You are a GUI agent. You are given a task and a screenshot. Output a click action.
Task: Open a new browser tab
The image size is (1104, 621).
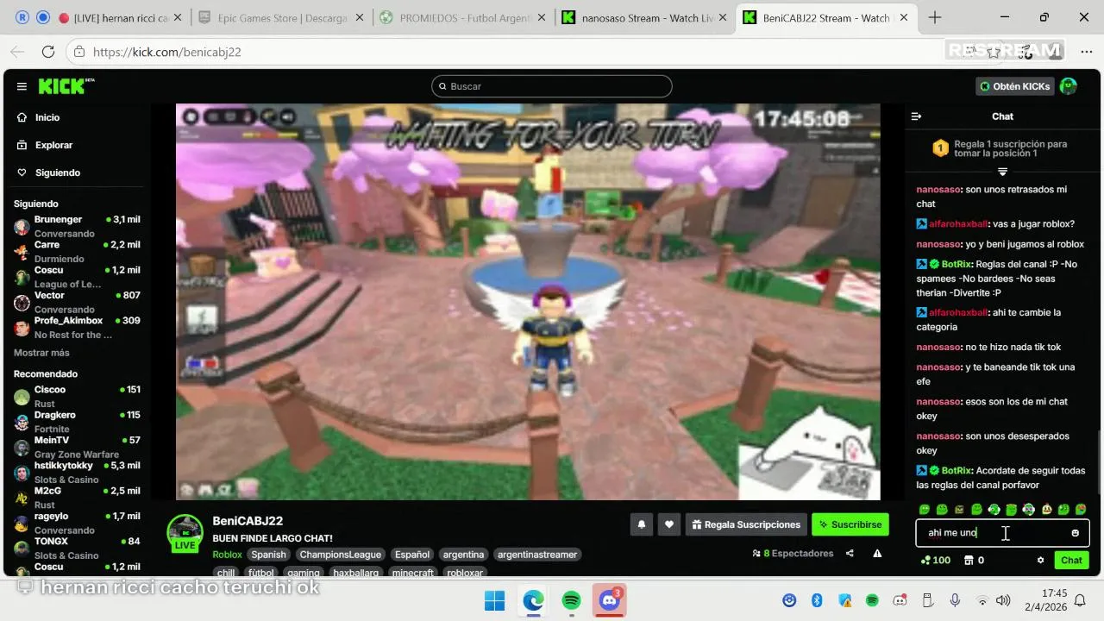[935, 17]
